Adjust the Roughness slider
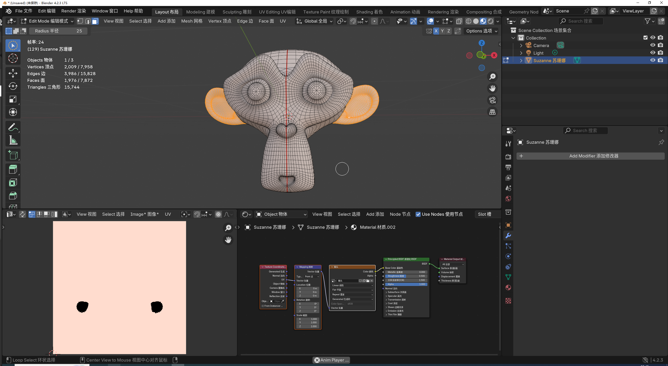 point(406,276)
